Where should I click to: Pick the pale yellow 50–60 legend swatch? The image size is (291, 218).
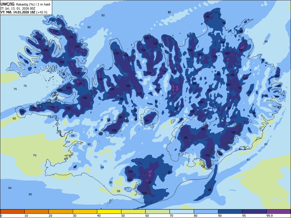[x=133, y=212]
